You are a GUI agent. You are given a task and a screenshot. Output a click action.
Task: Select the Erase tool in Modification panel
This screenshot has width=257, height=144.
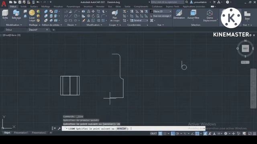[84, 20]
